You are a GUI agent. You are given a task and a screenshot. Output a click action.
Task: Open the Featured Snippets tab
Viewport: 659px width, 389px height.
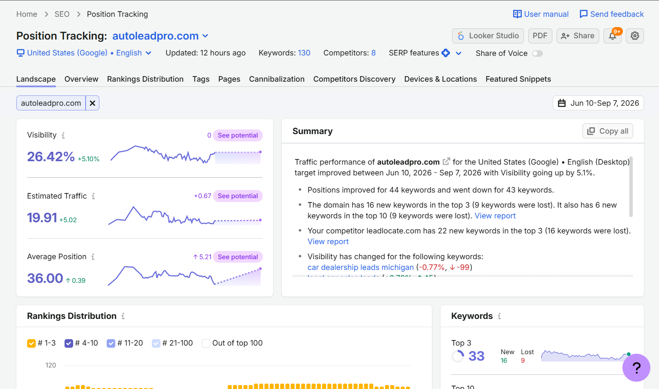pyautogui.click(x=518, y=79)
